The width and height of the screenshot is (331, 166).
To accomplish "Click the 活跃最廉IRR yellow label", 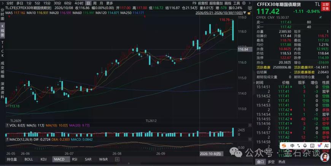I will coord(304,67).
